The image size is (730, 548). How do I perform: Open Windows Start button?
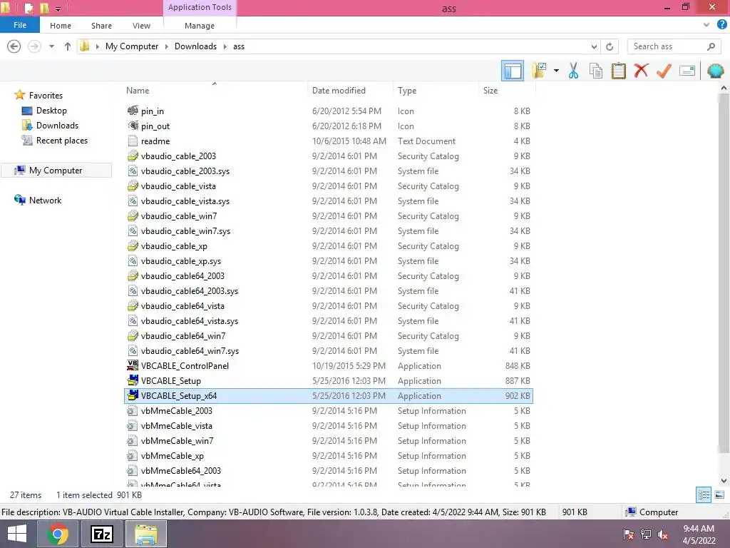[17, 534]
